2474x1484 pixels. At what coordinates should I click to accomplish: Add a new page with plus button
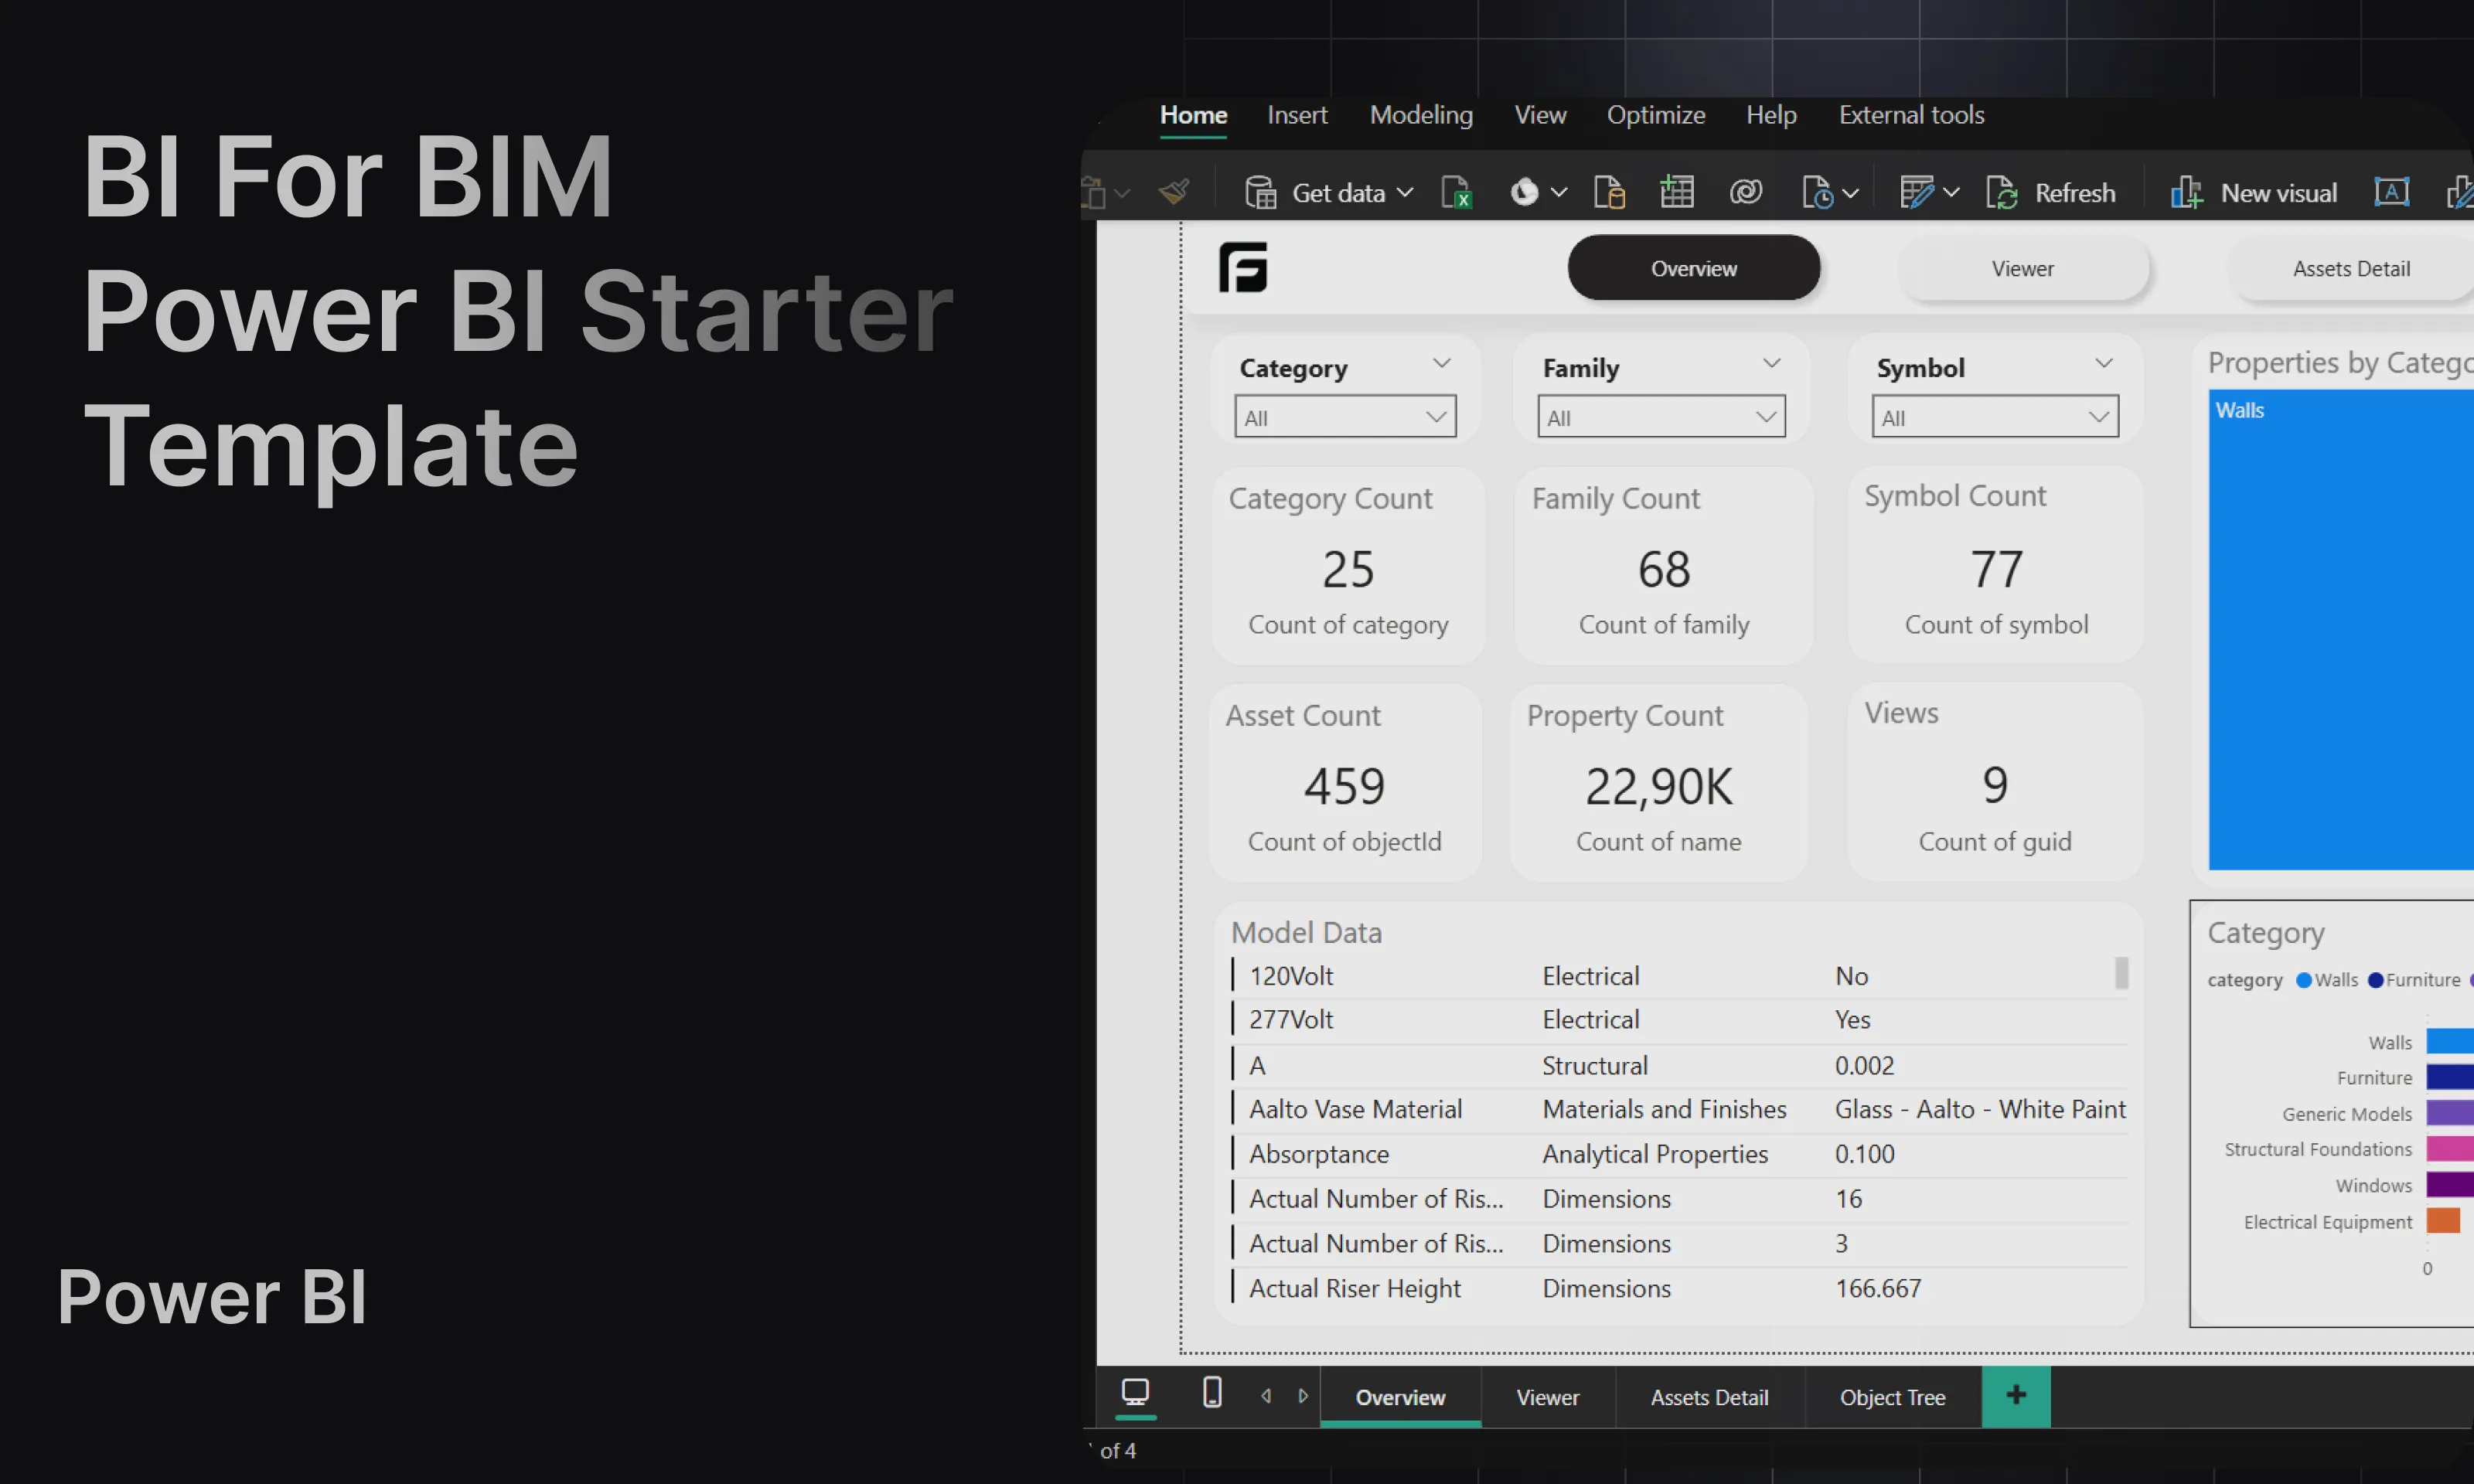pos(2016,1395)
